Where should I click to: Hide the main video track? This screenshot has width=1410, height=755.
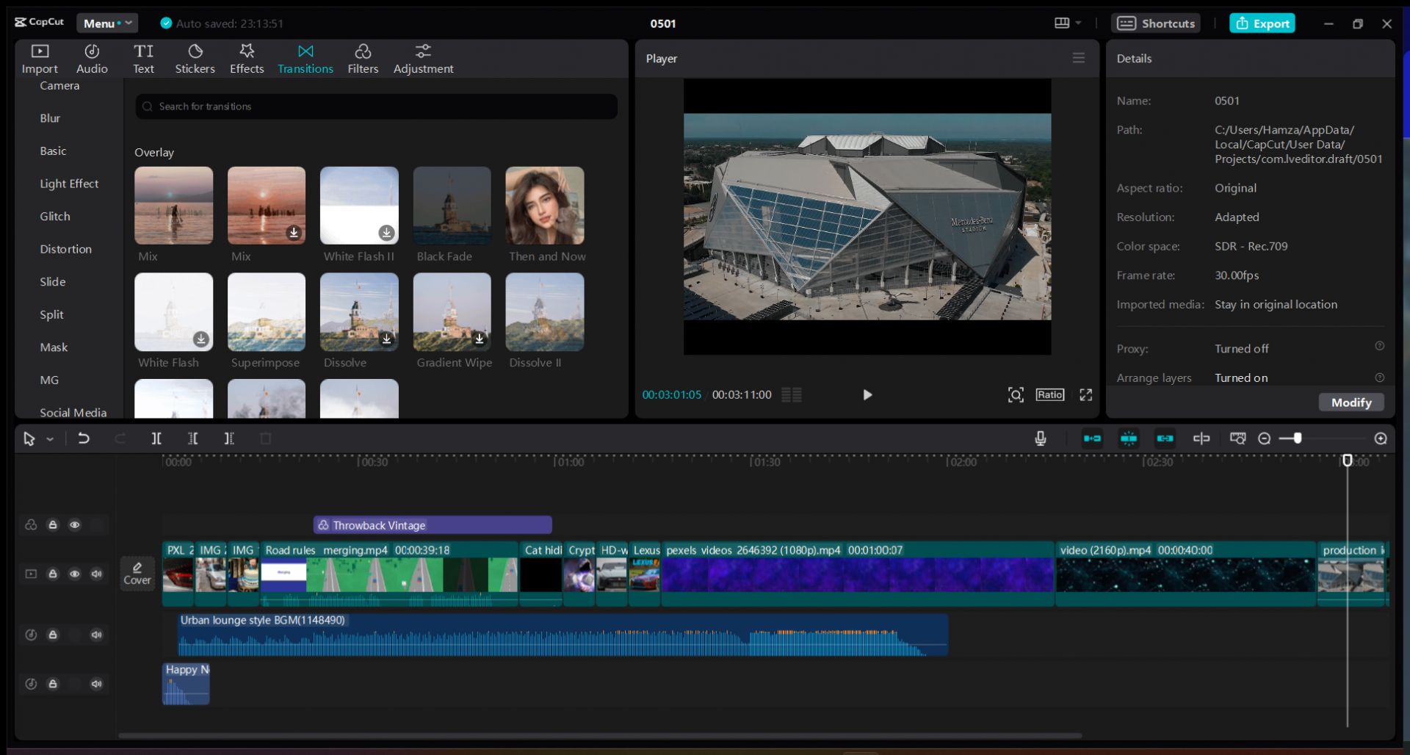click(74, 574)
